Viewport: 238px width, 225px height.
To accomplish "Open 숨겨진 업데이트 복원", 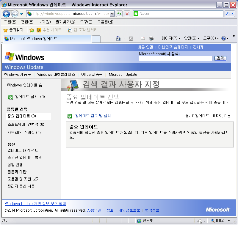I will pyautogui.click(x=25, y=158).
